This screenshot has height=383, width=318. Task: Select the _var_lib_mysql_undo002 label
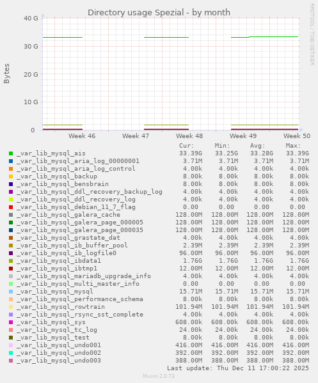tap(59, 353)
